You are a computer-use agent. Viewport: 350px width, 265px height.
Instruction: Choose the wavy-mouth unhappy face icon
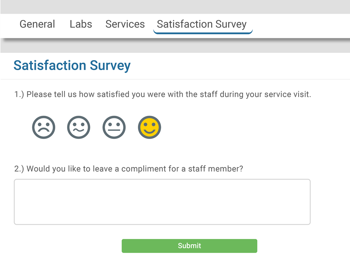(79, 127)
